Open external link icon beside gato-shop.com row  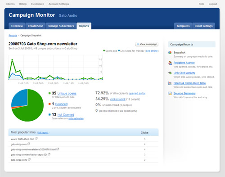[x=29, y=144]
